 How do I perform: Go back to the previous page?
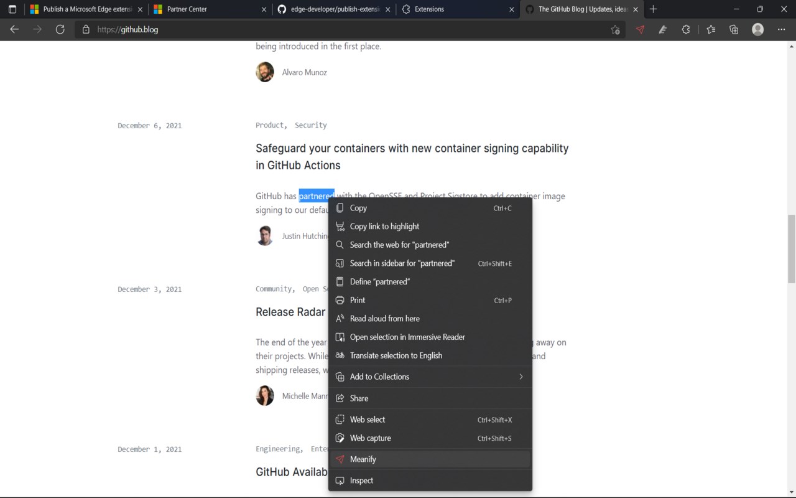point(14,29)
